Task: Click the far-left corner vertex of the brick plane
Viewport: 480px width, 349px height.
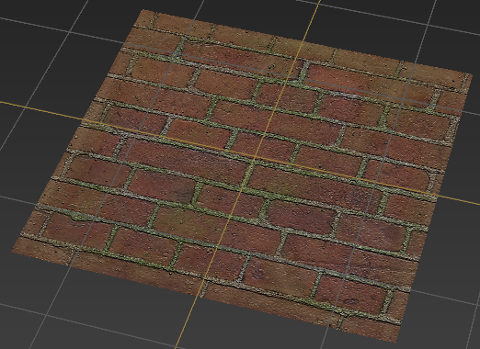Action: point(12,253)
